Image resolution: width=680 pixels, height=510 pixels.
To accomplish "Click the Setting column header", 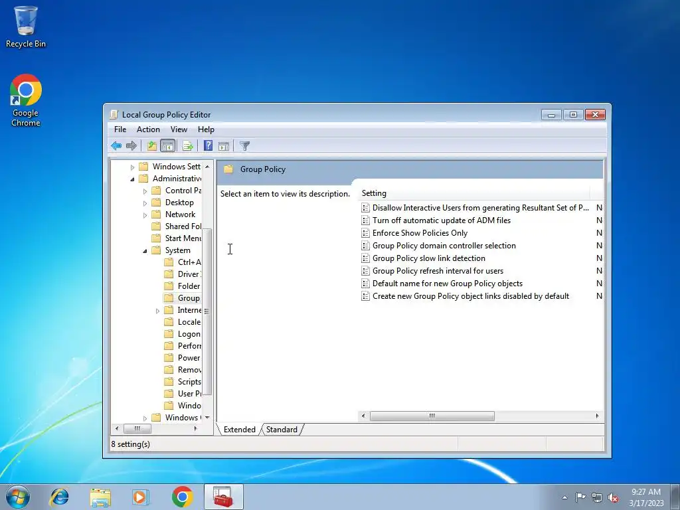I will coord(474,193).
